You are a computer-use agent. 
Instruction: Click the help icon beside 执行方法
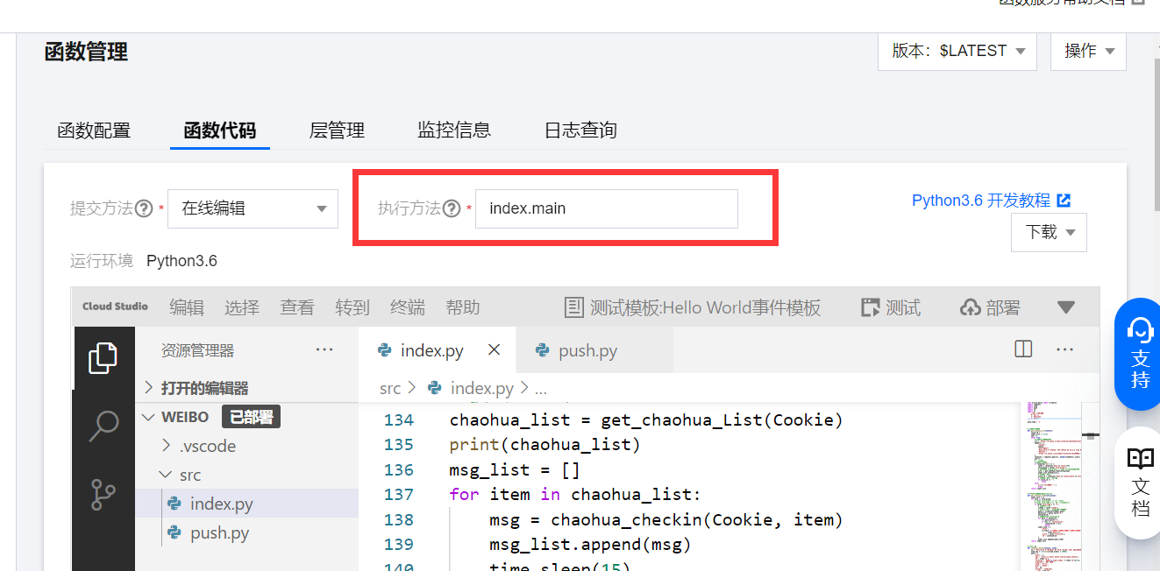click(x=452, y=208)
